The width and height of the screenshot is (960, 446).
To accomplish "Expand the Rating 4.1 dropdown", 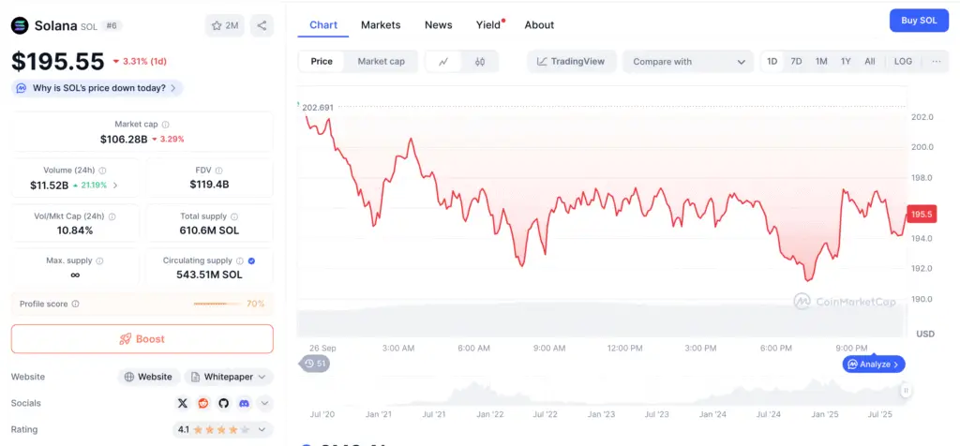I will 222,429.
